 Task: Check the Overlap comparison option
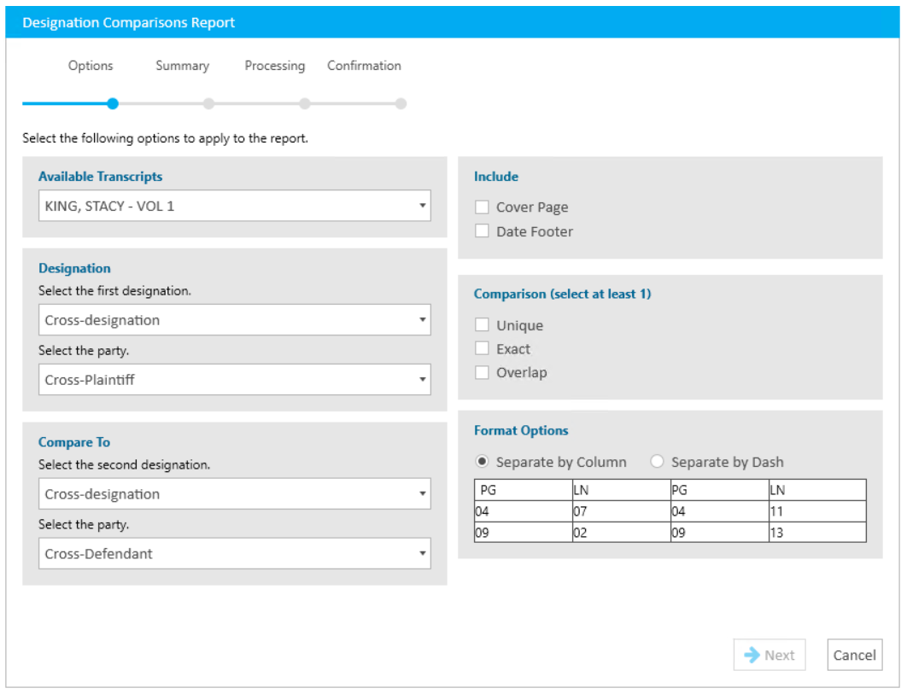tap(482, 372)
